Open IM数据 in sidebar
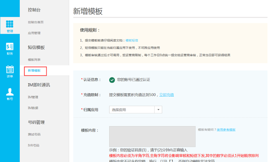The height and width of the screenshot is (162, 270). [x=33, y=108]
